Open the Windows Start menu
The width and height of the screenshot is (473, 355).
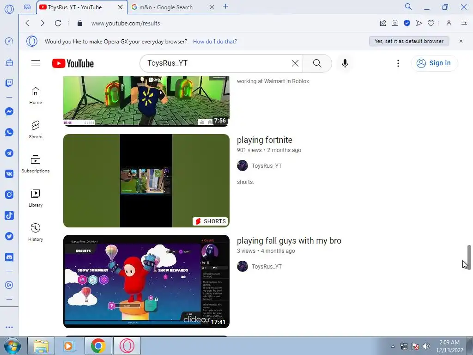click(12, 346)
